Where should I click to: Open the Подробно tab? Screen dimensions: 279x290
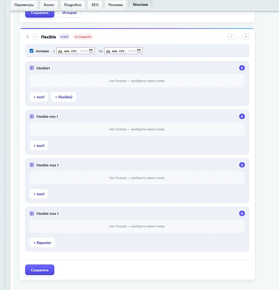pyautogui.click(x=73, y=5)
